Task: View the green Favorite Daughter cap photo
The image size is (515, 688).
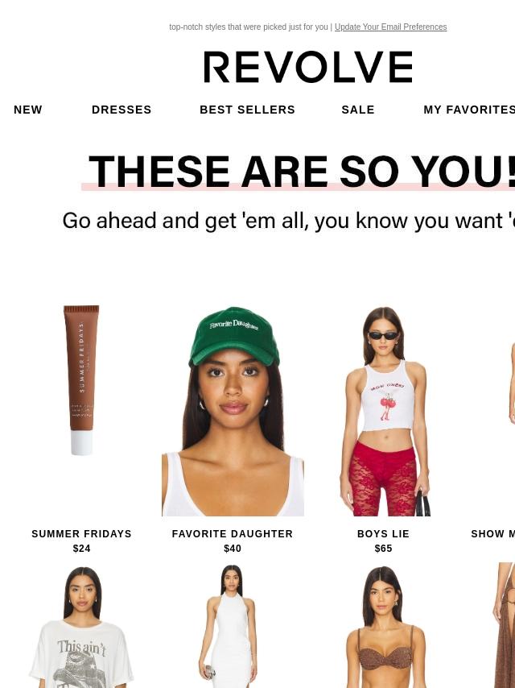Action: coord(233,411)
